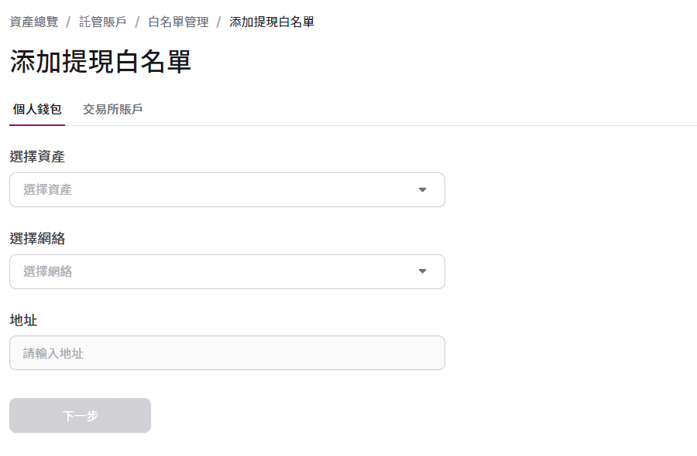The height and width of the screenshot is (456, 697).
Task: Focus the 請輸入地址 address input field
Action: (227, 353)
